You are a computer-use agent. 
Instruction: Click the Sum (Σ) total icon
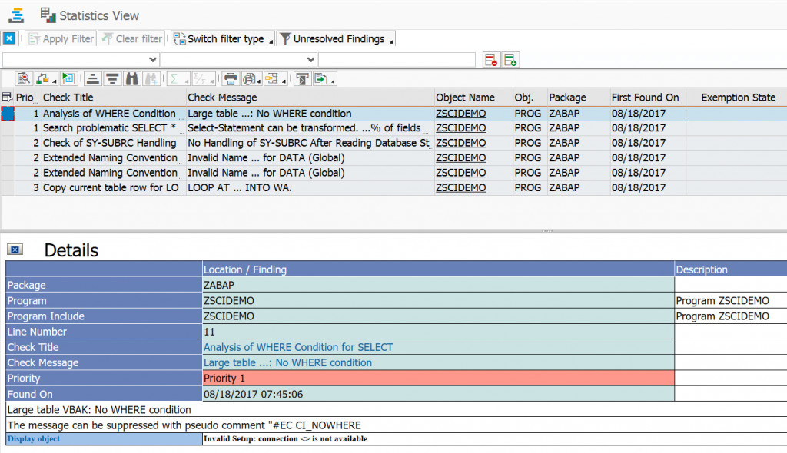click(175, 78)
